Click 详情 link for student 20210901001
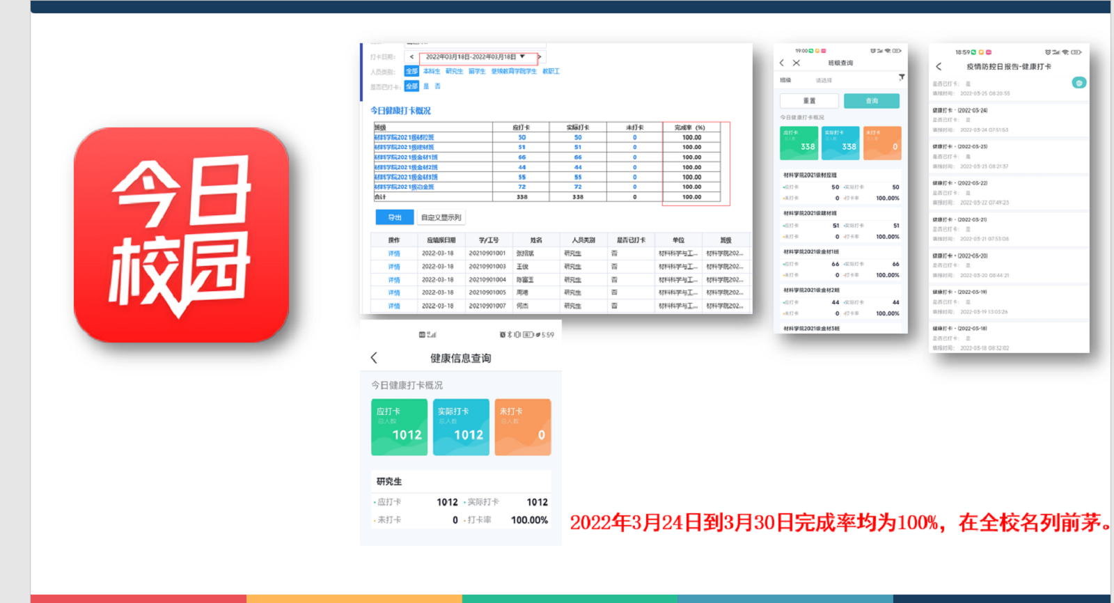The width and height of the screenshot is (1114, 603). [x=394, y=253]
